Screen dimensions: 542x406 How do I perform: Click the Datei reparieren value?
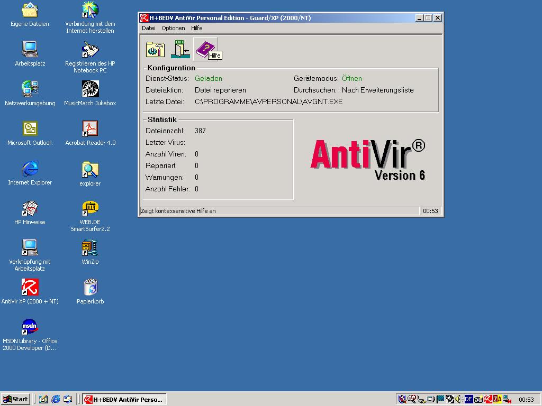[220, 90]
